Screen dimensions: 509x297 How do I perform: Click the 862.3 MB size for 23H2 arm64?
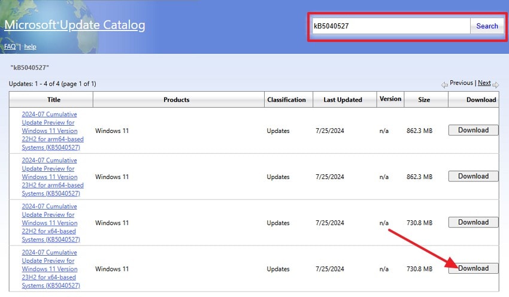click(x=419, y=177)
